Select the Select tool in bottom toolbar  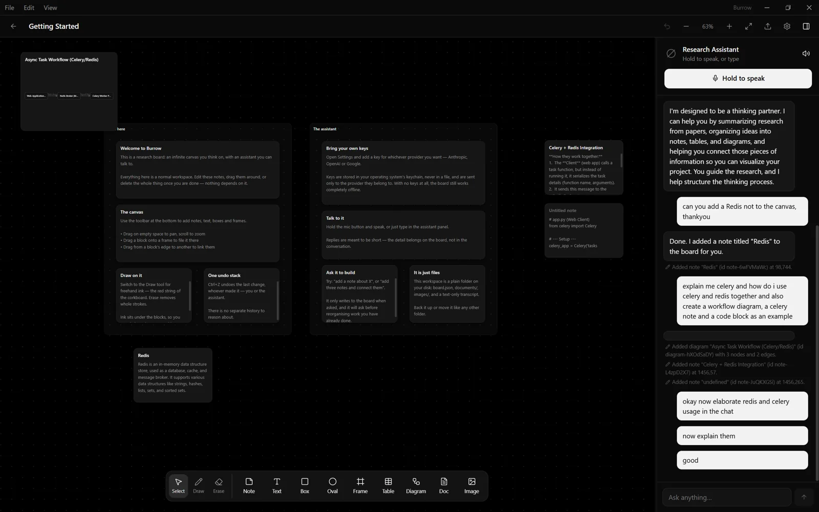(x=178, y=485)
